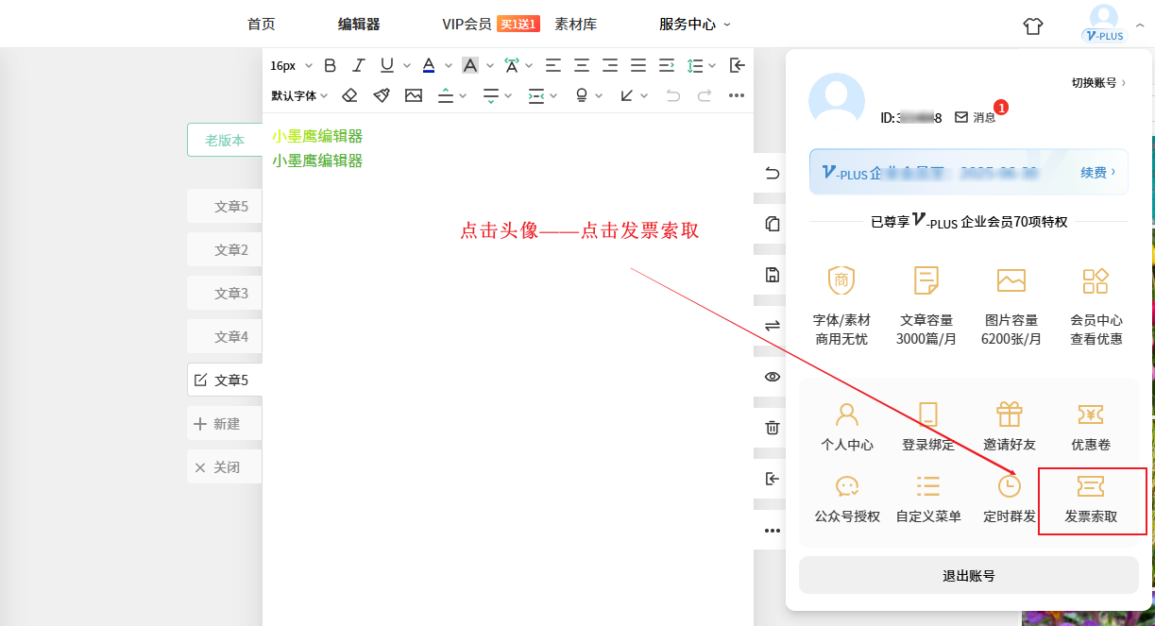This screenshot has height=626, width=1155.
Task: Click the undo arrow in toolbar
Action: pyautogui.click(x=672, y=95)
